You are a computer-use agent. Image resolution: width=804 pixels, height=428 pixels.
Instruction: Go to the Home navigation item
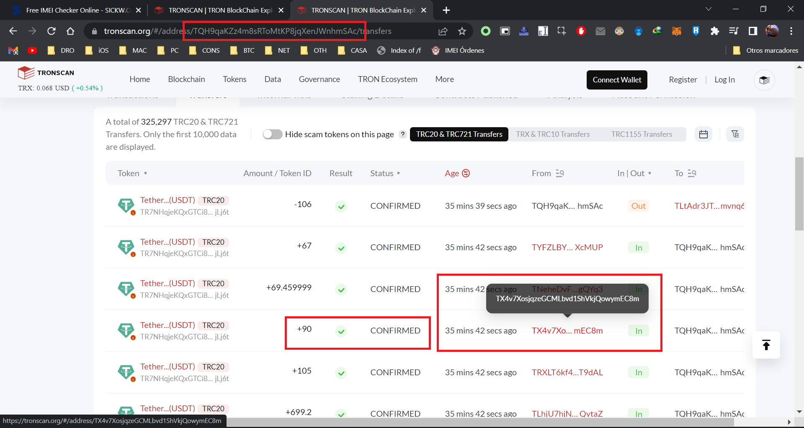pyautogui.click(x=140, y=79)
